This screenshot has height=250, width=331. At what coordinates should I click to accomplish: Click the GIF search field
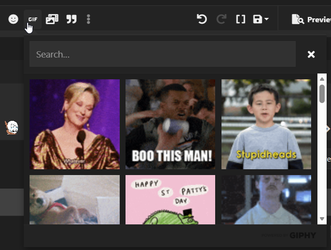162,54
